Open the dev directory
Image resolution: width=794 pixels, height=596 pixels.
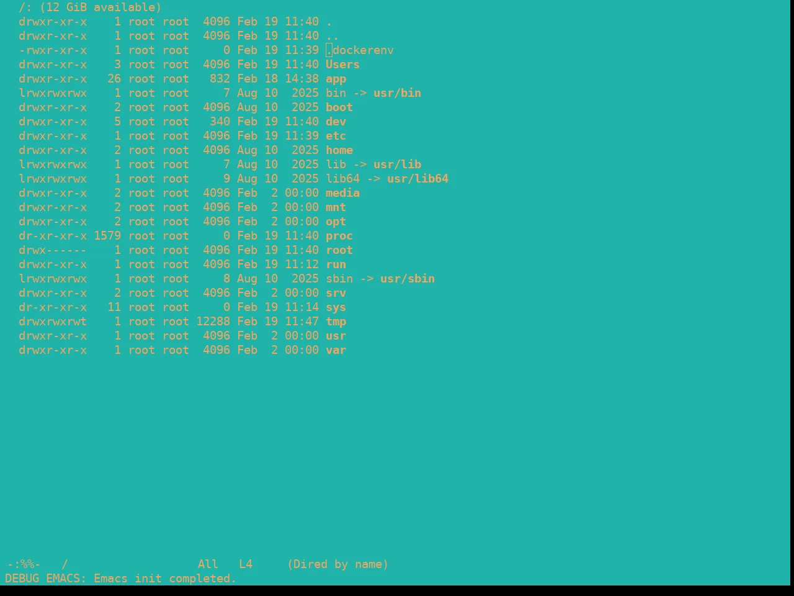[x=336, y=122]
